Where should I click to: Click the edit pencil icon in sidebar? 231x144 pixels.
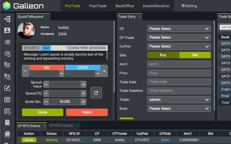(x=7, y=88)
